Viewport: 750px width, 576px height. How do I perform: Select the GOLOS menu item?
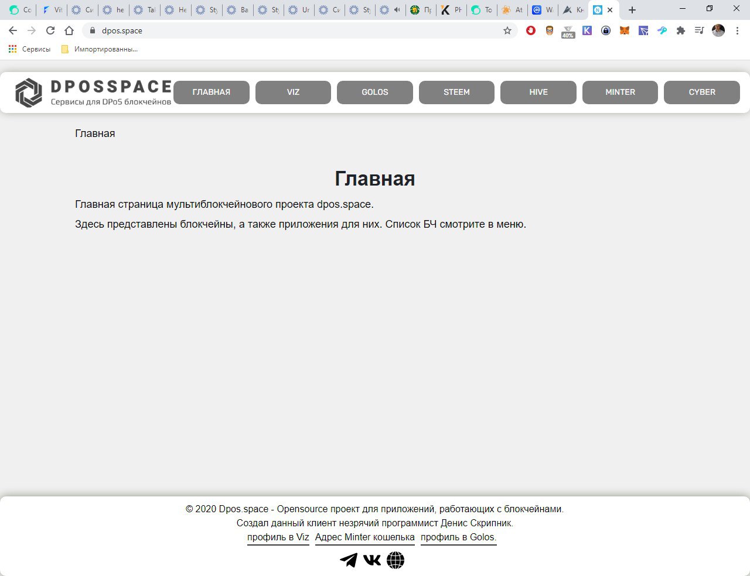375,92
